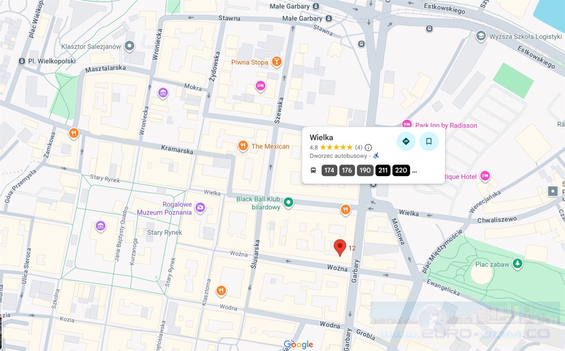Image resolution: width=565 pixels, height=351 pixels.
Task: Click the Rogalowe Muzeum Poznania label
Action: 165,208
